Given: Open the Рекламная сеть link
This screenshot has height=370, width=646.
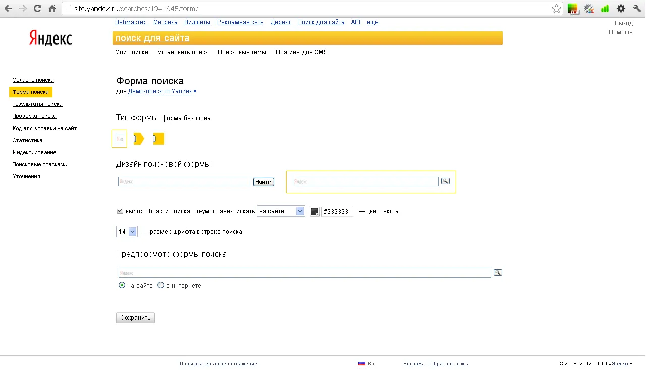Looking at the screenshot, I should click(240, 22).
